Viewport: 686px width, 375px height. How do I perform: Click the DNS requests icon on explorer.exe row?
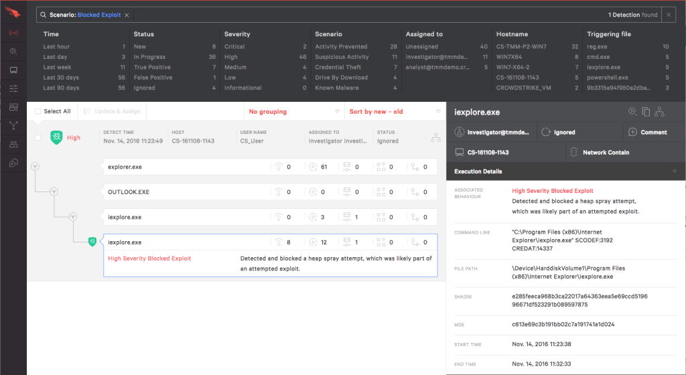click(x=313, y=167)
